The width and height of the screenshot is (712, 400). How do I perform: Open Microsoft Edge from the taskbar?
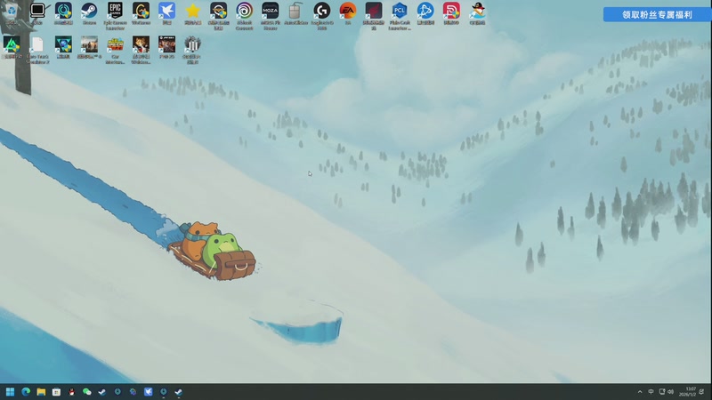[x=26, y=392]
